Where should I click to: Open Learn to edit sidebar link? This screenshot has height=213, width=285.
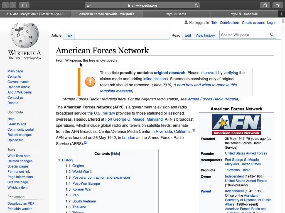17,124
